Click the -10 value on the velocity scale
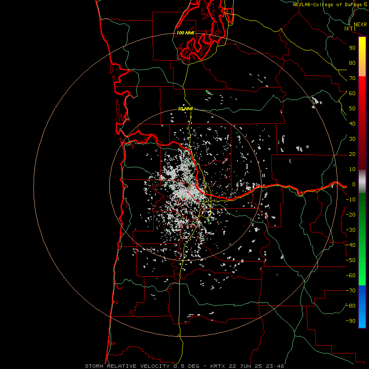 [x=351, y=200]
